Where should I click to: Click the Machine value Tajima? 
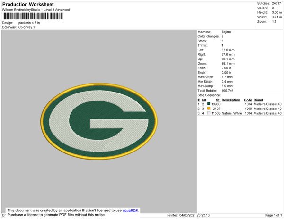[x=226, y=32]
